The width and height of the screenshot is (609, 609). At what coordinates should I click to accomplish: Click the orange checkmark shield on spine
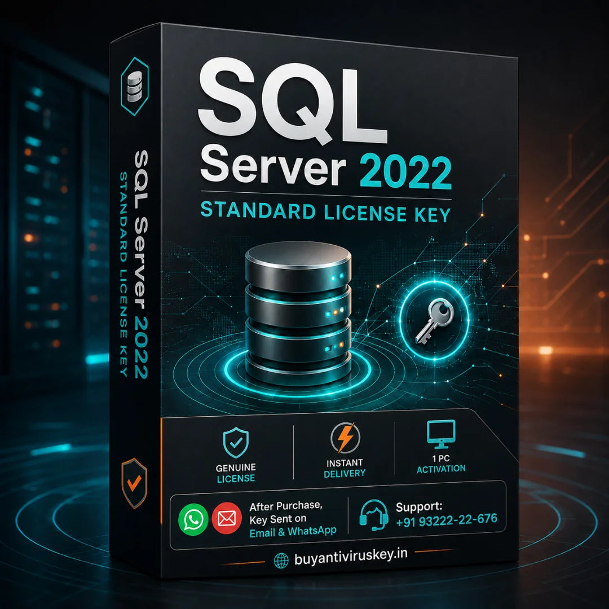(134, 483)
